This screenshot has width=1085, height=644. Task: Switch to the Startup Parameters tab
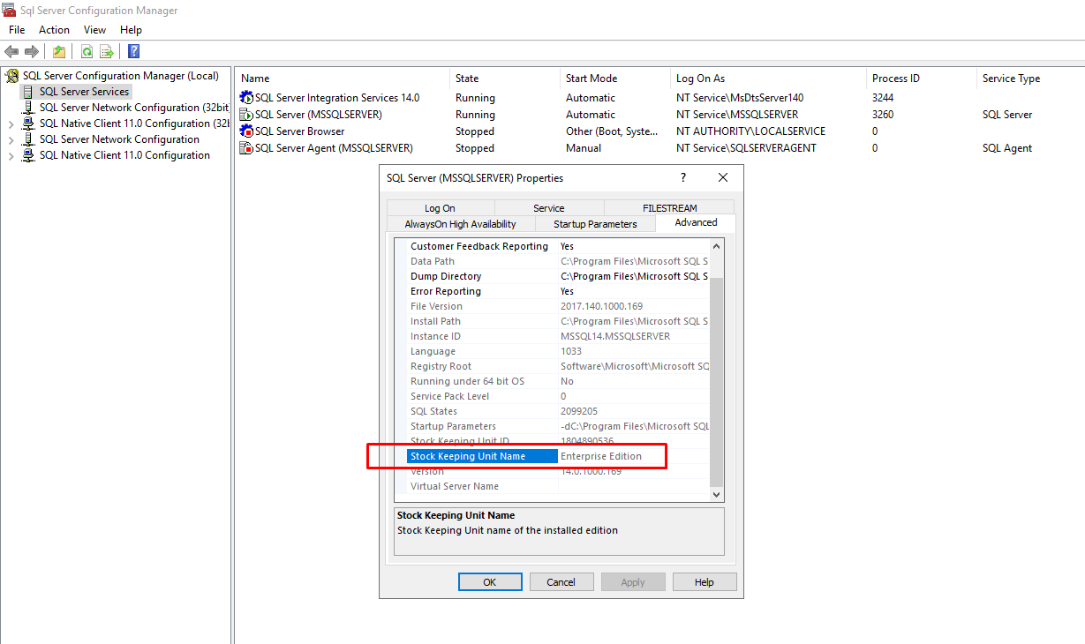[x=595, y=224]
